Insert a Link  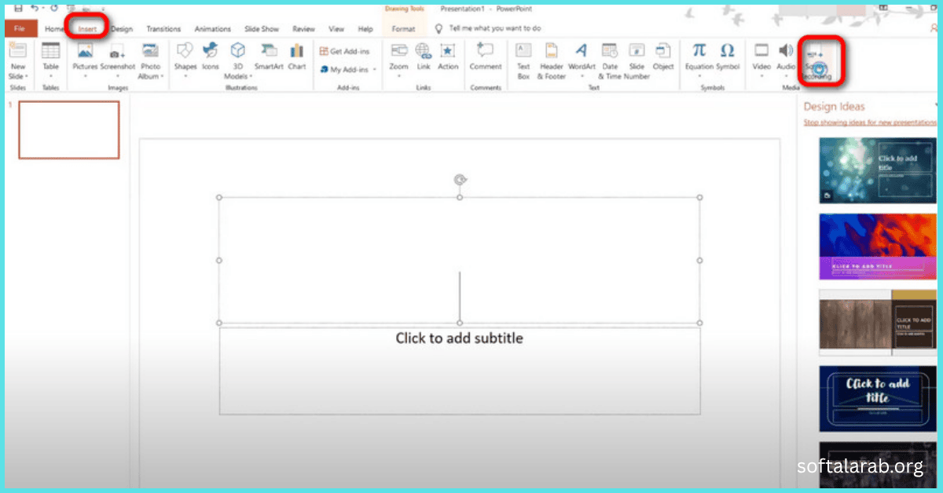pyautogui.click(x=424, y=57)
